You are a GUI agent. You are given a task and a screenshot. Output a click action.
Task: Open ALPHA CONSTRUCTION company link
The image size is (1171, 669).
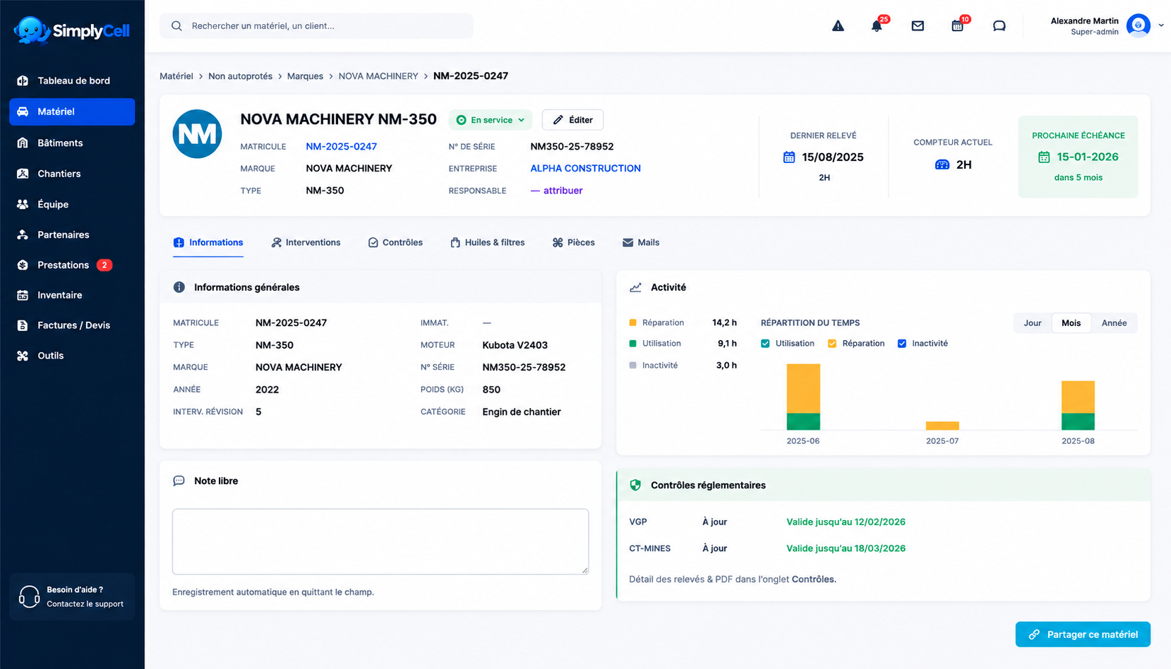coord(586,168)
